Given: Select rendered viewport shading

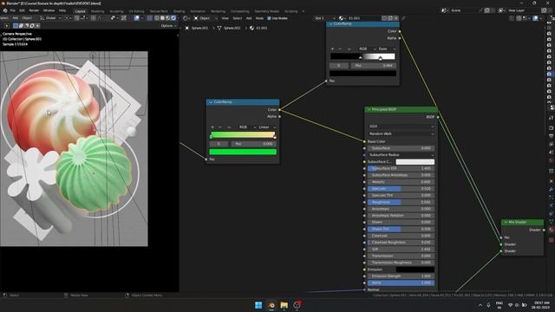Looking at the screenshot, I should (x=173, y=18).
